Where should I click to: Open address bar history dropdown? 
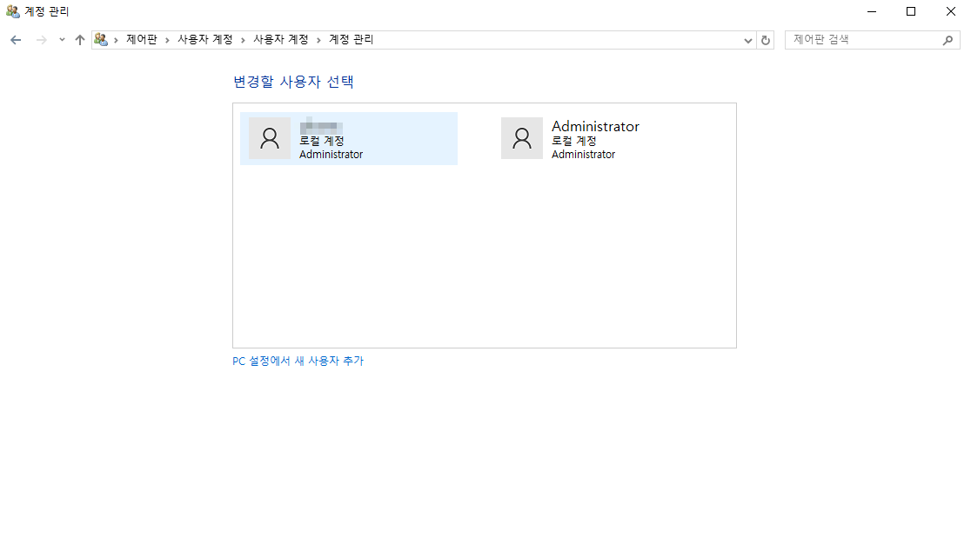748,40
